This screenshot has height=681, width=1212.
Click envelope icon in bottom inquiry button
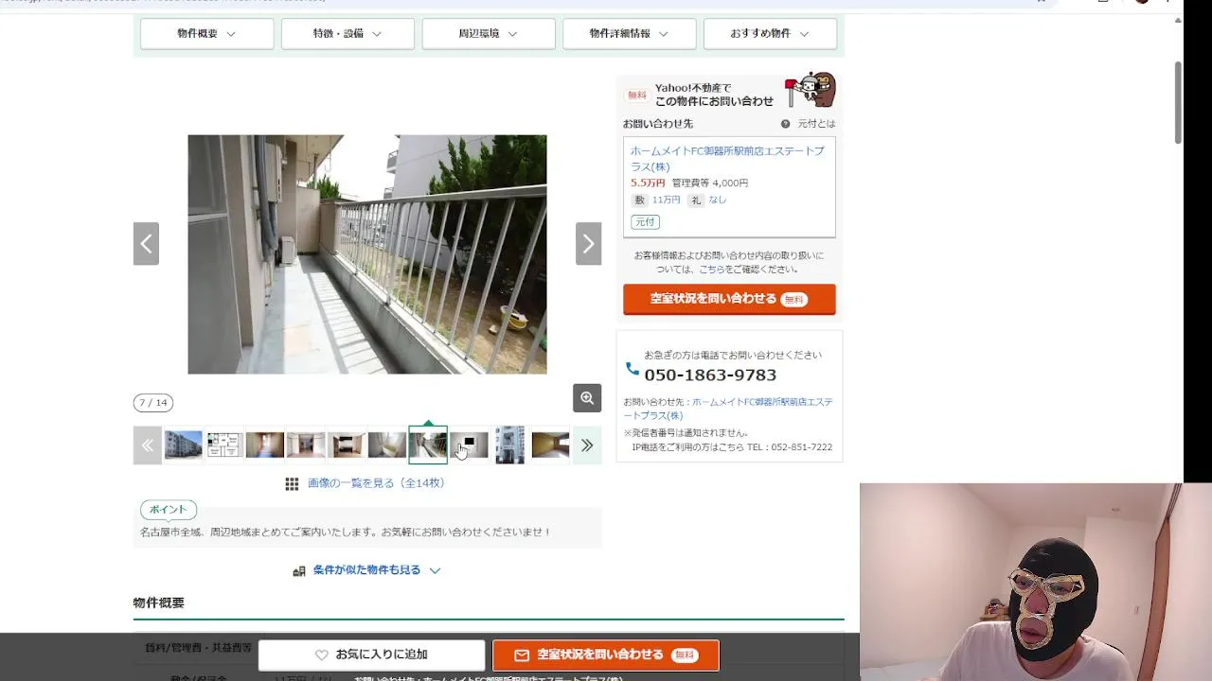(x=522, y=655)
